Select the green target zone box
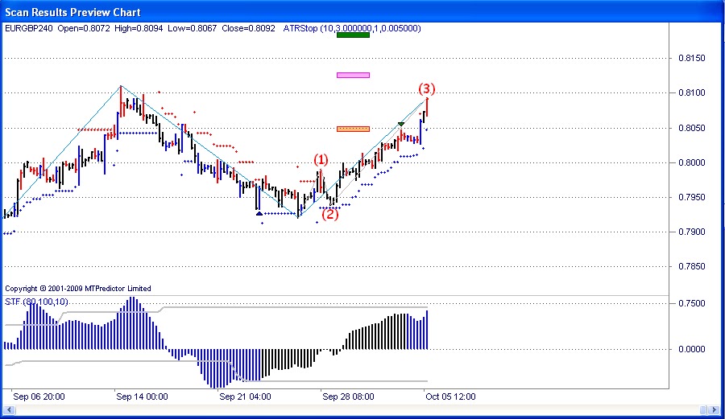725x419 pixels. tap(354, 35)
